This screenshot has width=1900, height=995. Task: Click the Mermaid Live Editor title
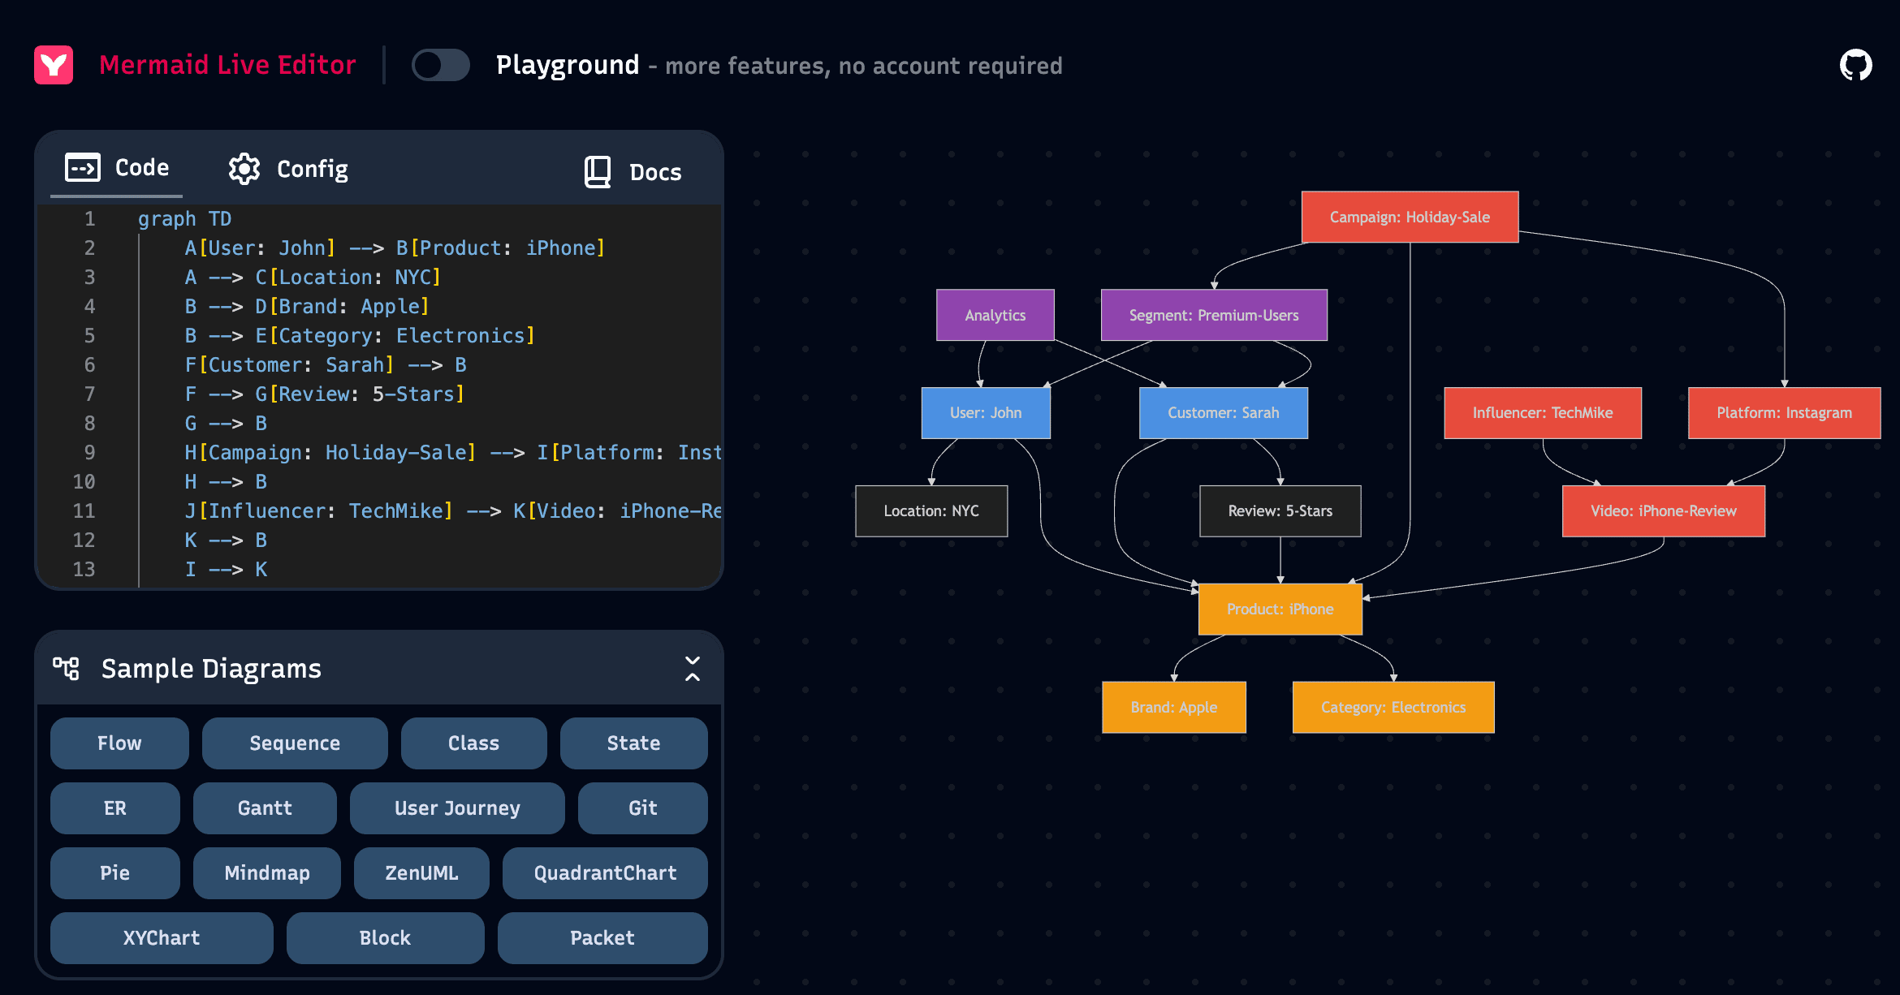coord(227,65)
